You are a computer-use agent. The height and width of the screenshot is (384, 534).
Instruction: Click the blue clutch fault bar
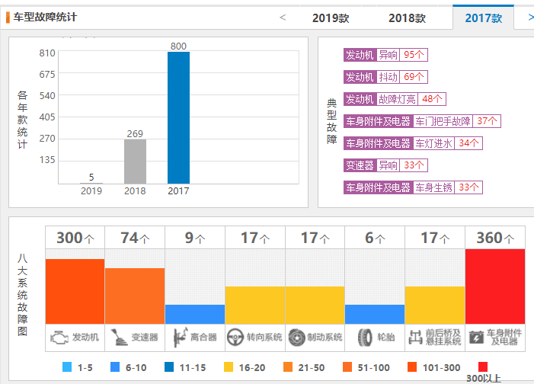coord(195,314)
